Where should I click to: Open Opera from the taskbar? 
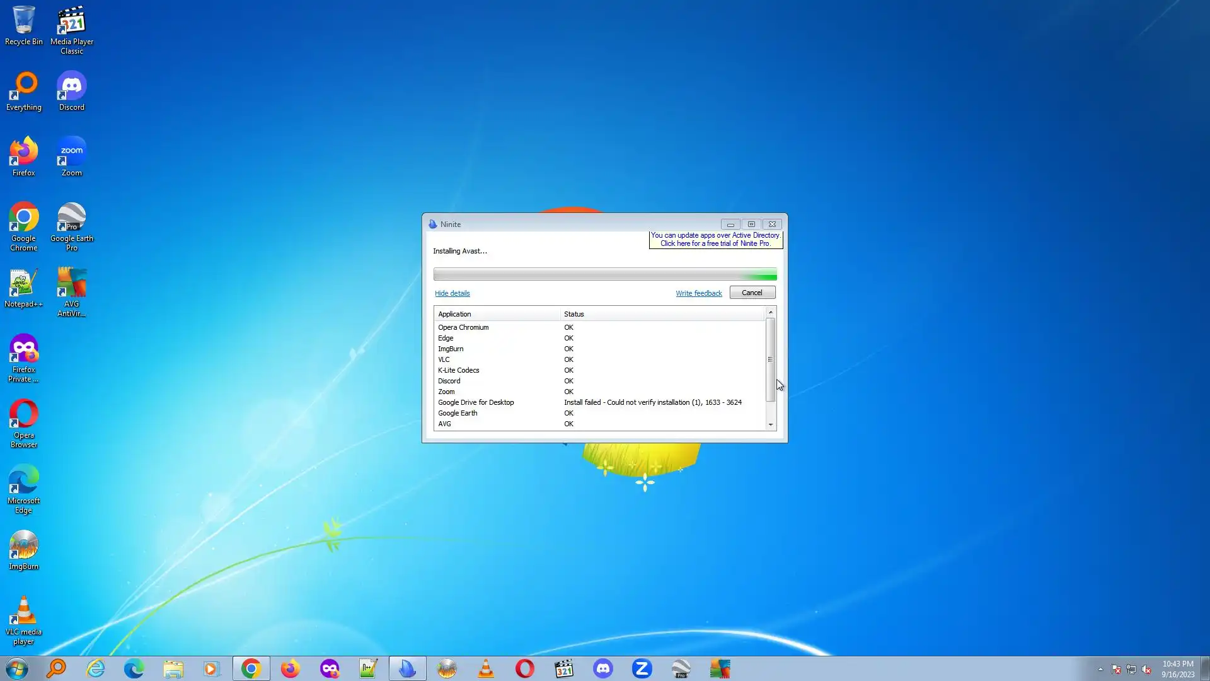(524, 668)
